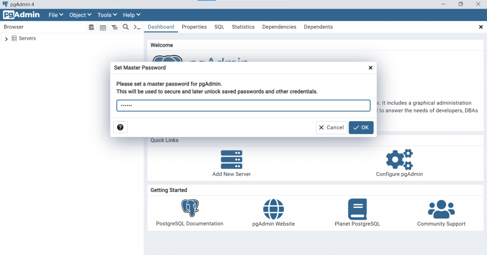Viewport: 487px width, 255px height.
Task: Expand the Servers tree node
Action: tap(6, 39)
